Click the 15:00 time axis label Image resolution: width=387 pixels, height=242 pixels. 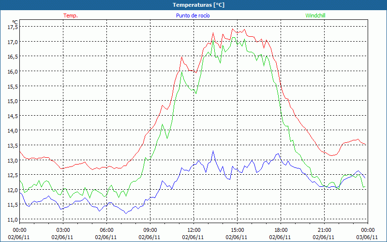point(237,230)
